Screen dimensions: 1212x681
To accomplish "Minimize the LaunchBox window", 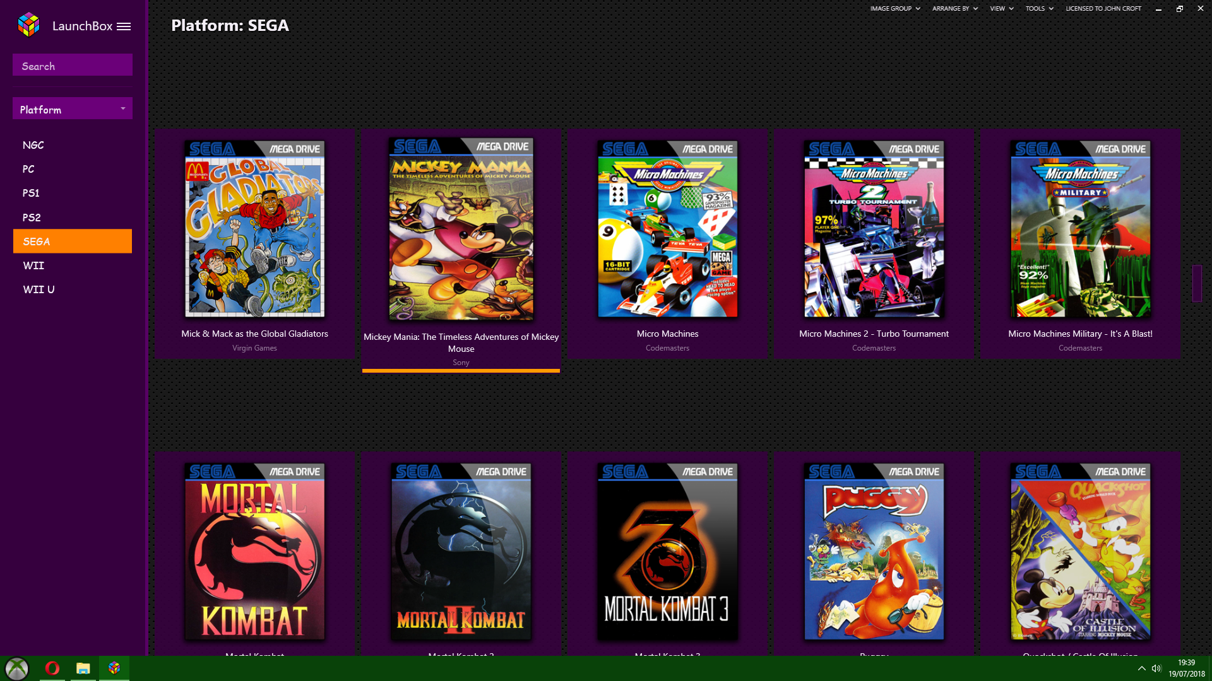I will [x=1158, y=9].
